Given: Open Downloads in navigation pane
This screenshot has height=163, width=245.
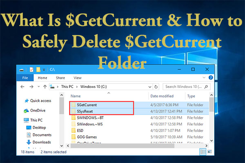Looking at the screenshot, I should 39,142.
